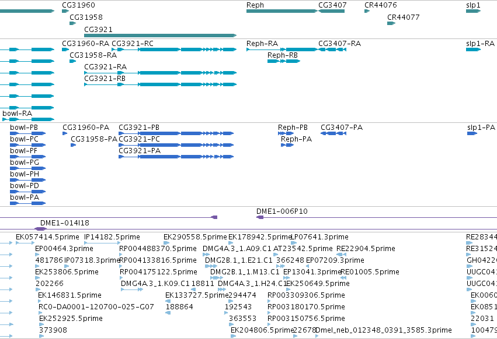Click the RE22904.5prime EST label
This screenshot has width=497, height=339.
click(366, 249)
